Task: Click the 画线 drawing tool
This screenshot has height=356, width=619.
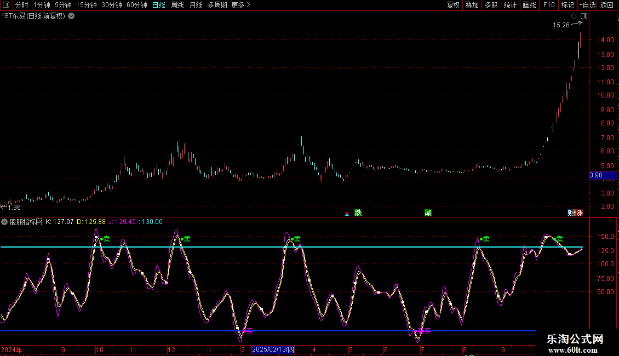Action: tap(529, 5)
